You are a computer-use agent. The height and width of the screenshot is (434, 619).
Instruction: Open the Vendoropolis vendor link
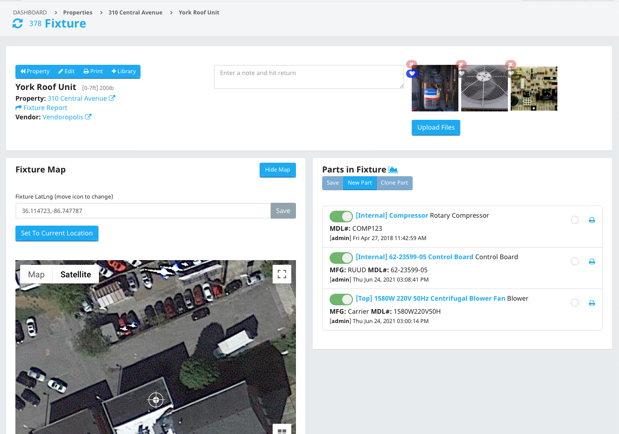pyautogui.click(x=63, y=117)
